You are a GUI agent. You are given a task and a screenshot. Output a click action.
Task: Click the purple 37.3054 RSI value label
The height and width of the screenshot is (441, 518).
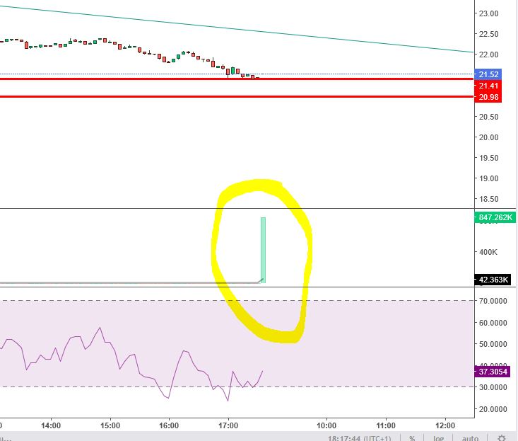[x=494, y=371]
